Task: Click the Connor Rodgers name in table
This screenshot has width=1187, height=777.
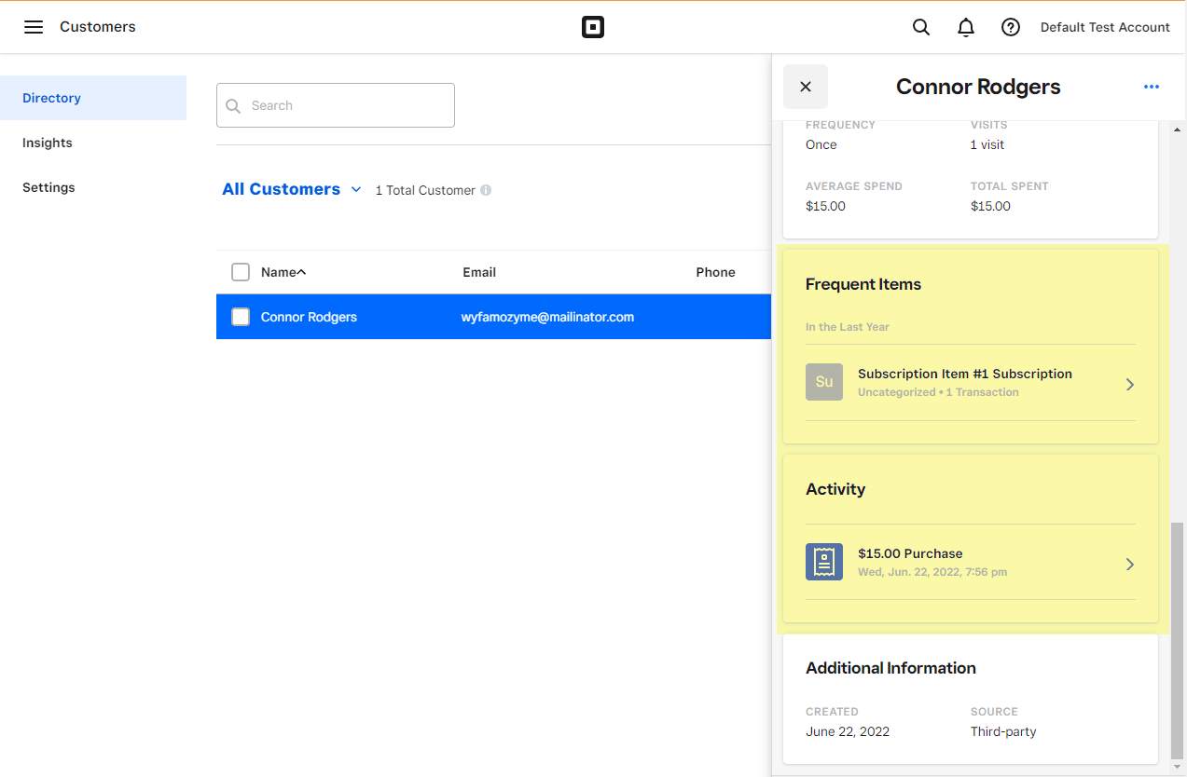Action: point(309,317)
